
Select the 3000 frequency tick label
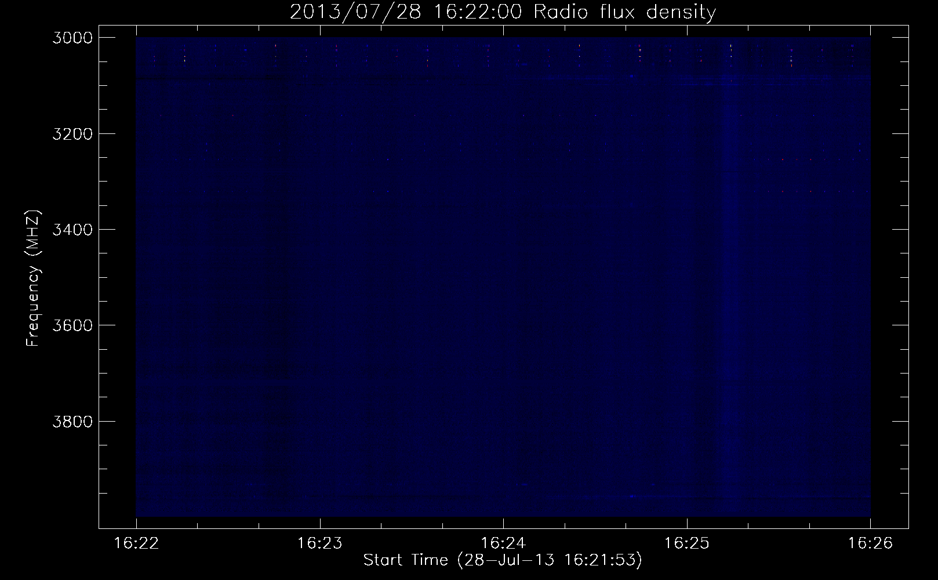72,38
